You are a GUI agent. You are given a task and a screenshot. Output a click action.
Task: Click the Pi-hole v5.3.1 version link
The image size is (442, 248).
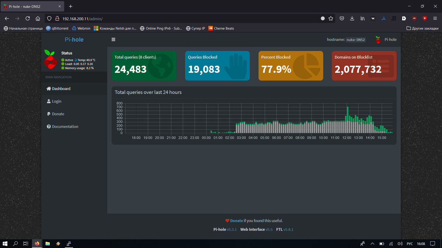(231, 229)
